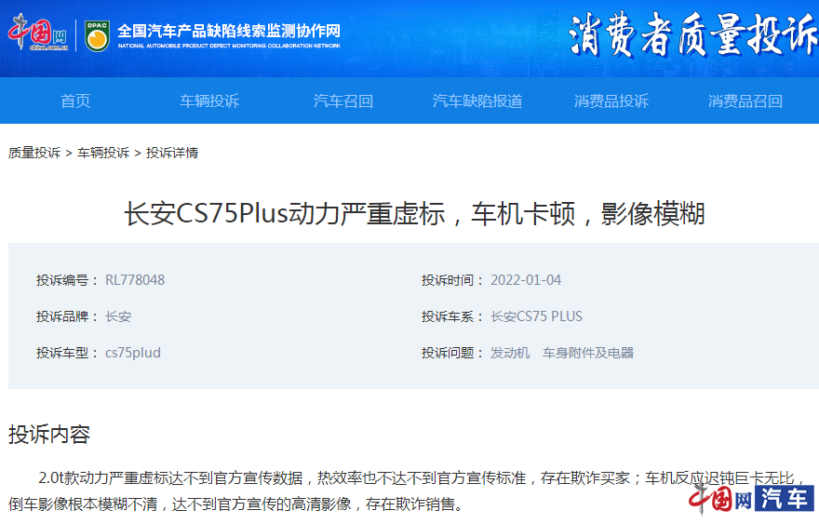The height and width of the screenshot is (524, 819).
Task: Click the 中国网 logo in header
Action: 37,33
